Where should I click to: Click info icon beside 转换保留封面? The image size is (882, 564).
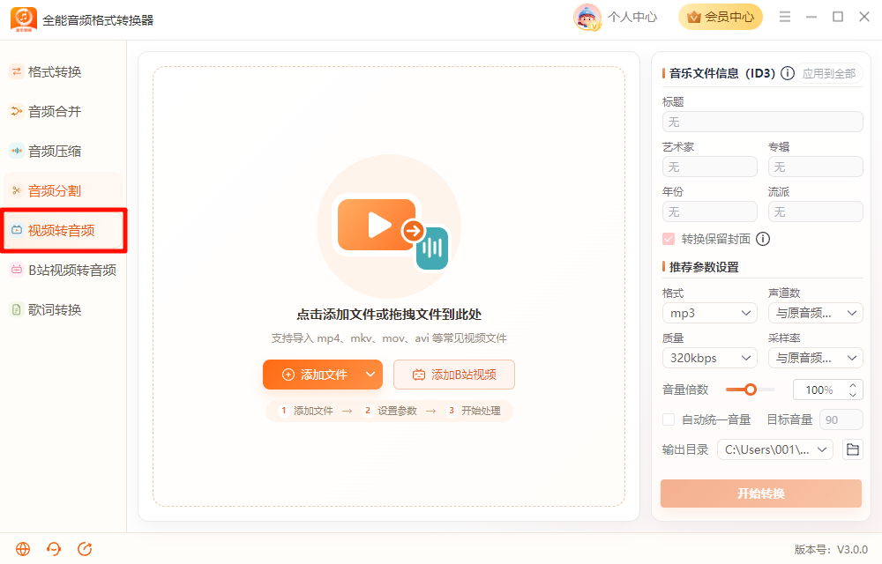(x=763, y=240)
